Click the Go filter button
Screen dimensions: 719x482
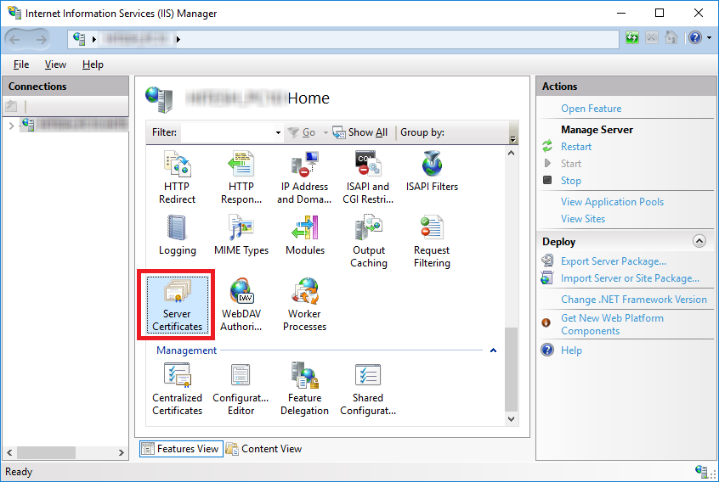pos(303,132)
